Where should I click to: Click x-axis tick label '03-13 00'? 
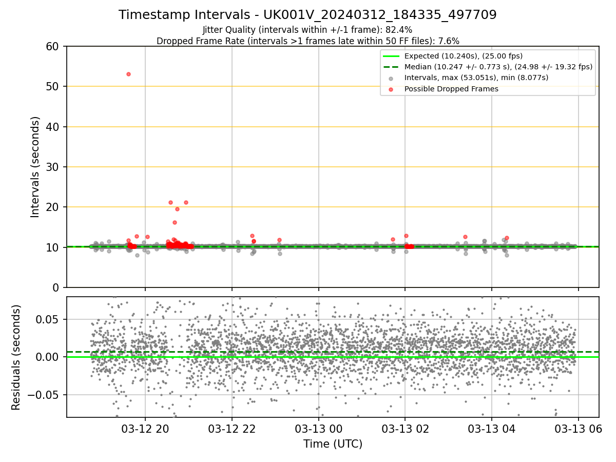click(x=319, y=428)
